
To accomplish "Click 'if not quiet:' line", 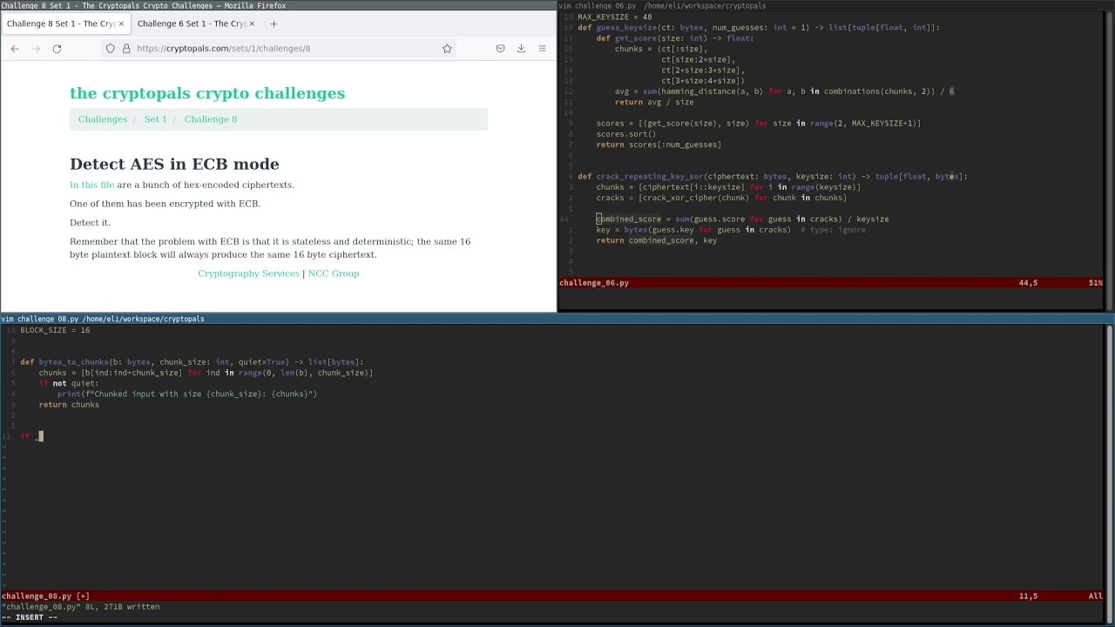I will 69,383.
